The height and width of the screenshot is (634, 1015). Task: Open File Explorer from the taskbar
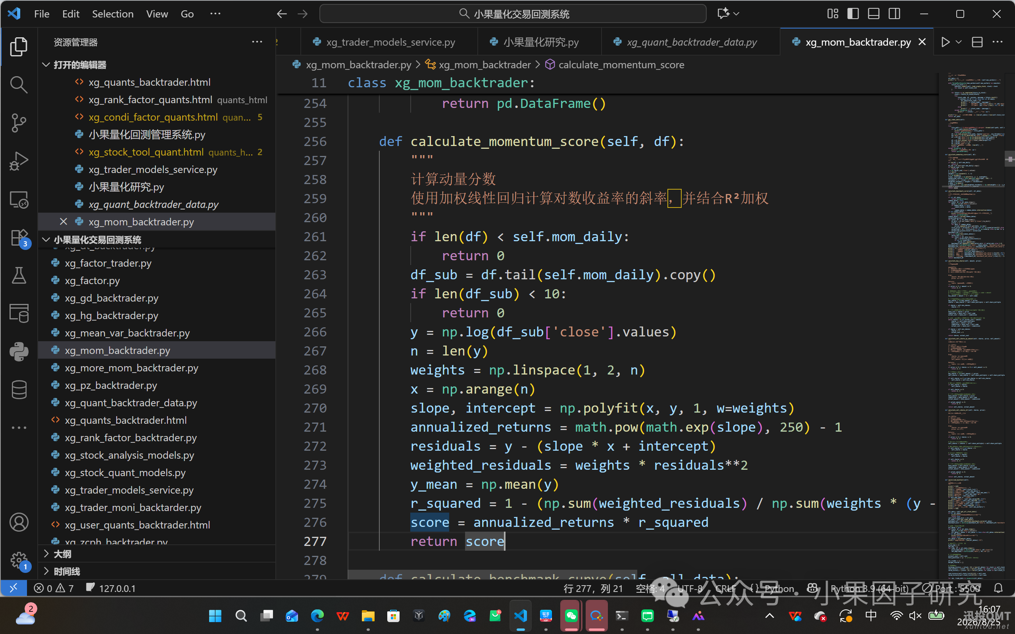(x=368, y=615)
